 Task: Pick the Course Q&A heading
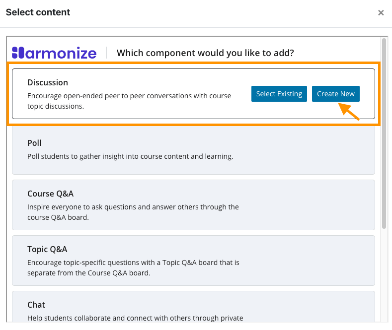click(50, 194)
